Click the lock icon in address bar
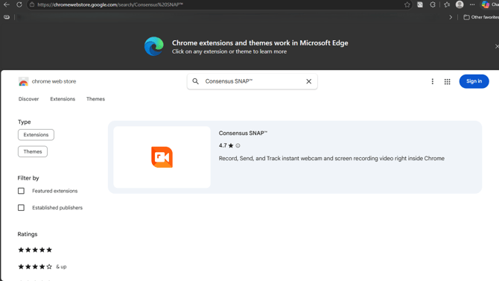This screenshot has width=499, height=281. point(32,4)
